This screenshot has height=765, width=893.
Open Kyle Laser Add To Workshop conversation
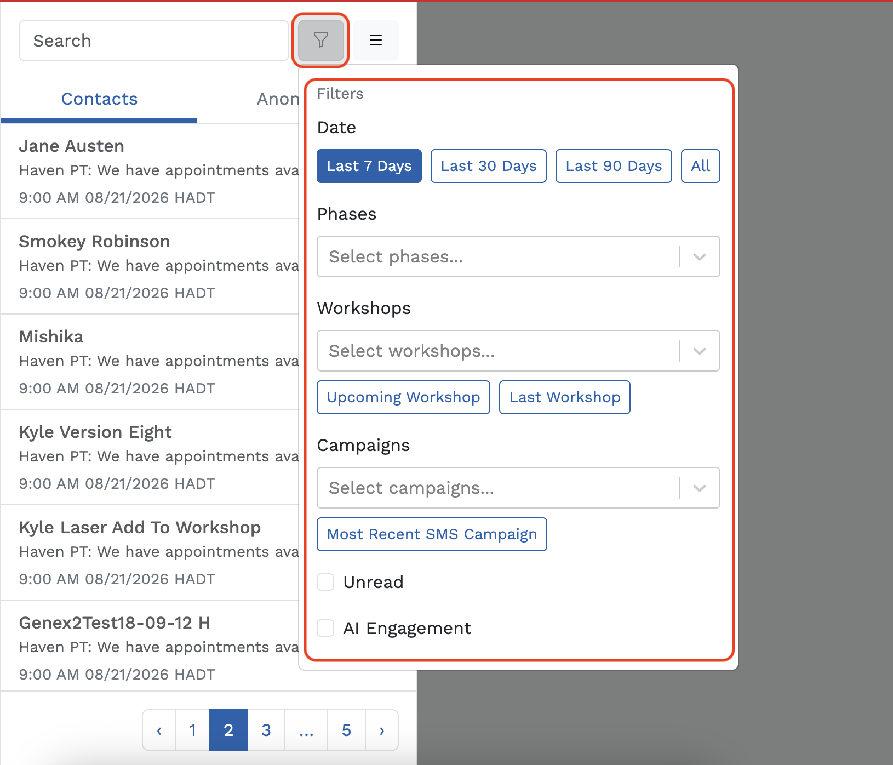coord(150,553)
